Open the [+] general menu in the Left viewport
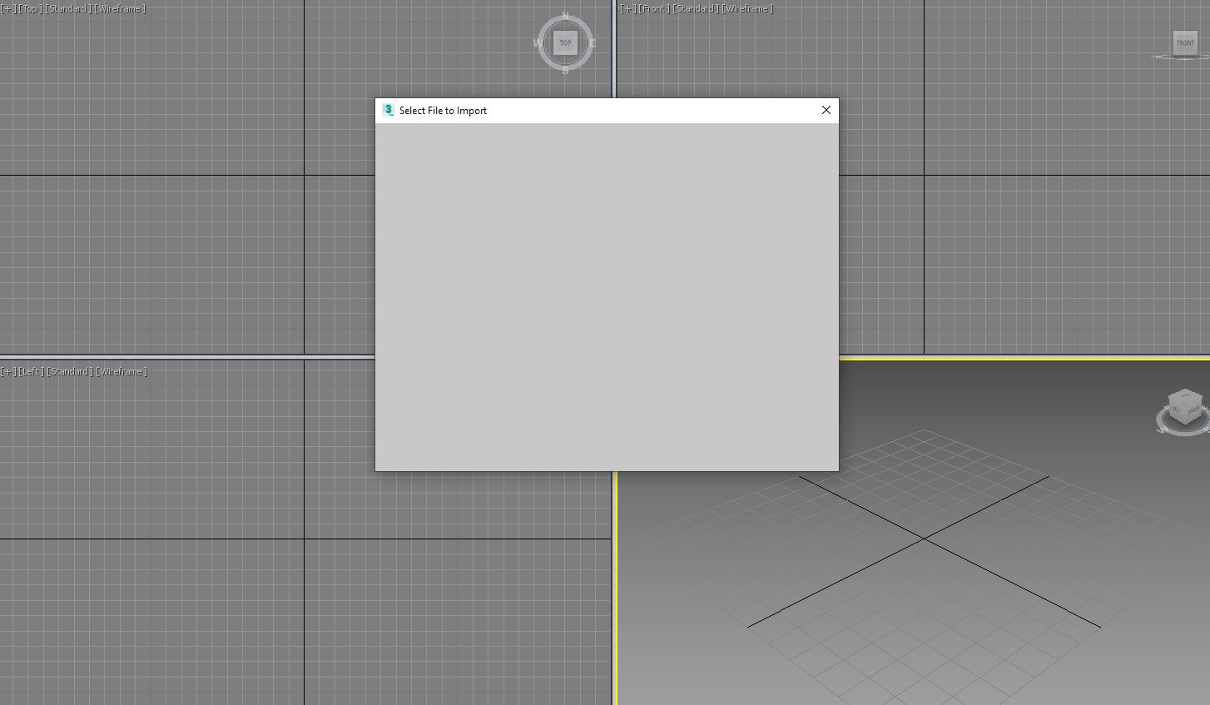Screen dimensions: 1210x705 (x=7, y=371)
